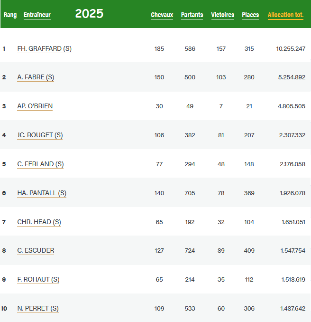View JC. ROUGET (S) details

pyautogui.click(x=40, y=135)
